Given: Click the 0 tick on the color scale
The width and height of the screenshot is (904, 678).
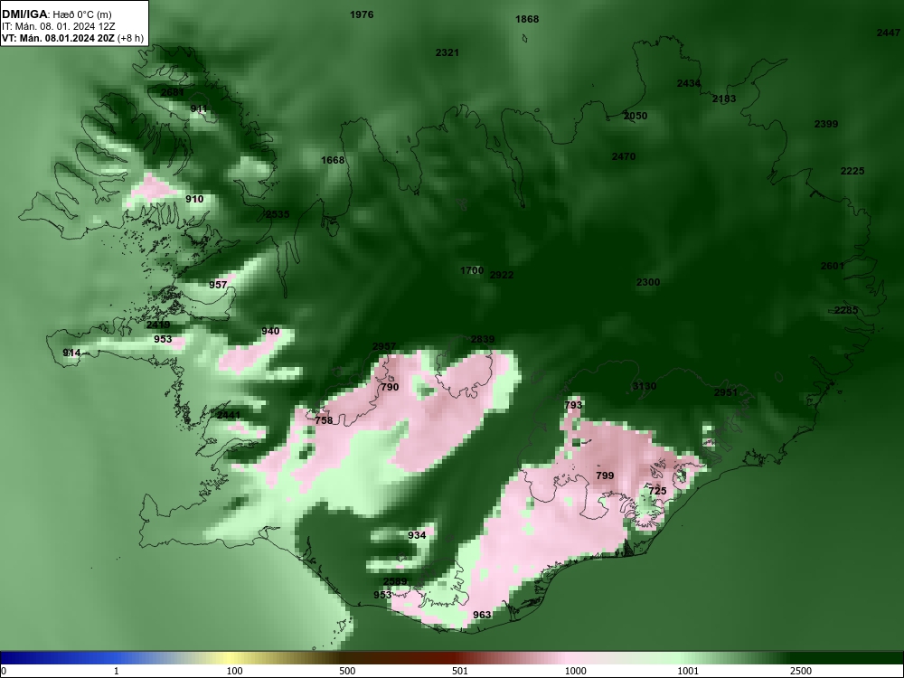Looking at the screenshot, I should pyautogui.click(x=4, y=671).
